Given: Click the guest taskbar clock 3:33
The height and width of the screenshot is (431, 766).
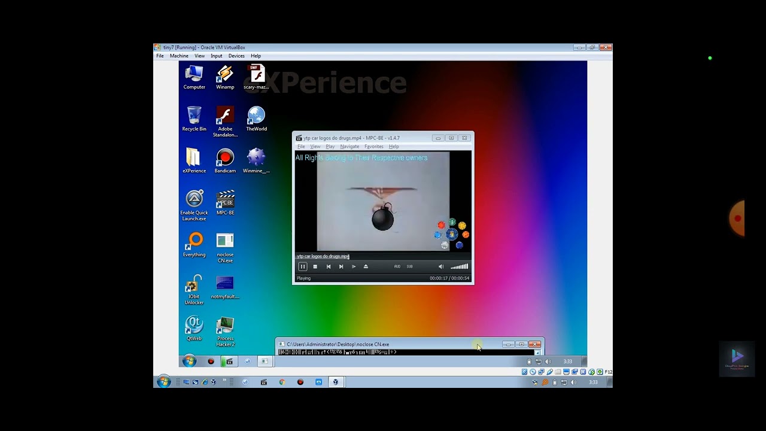Looking at the screenshot, I should 568,362.
